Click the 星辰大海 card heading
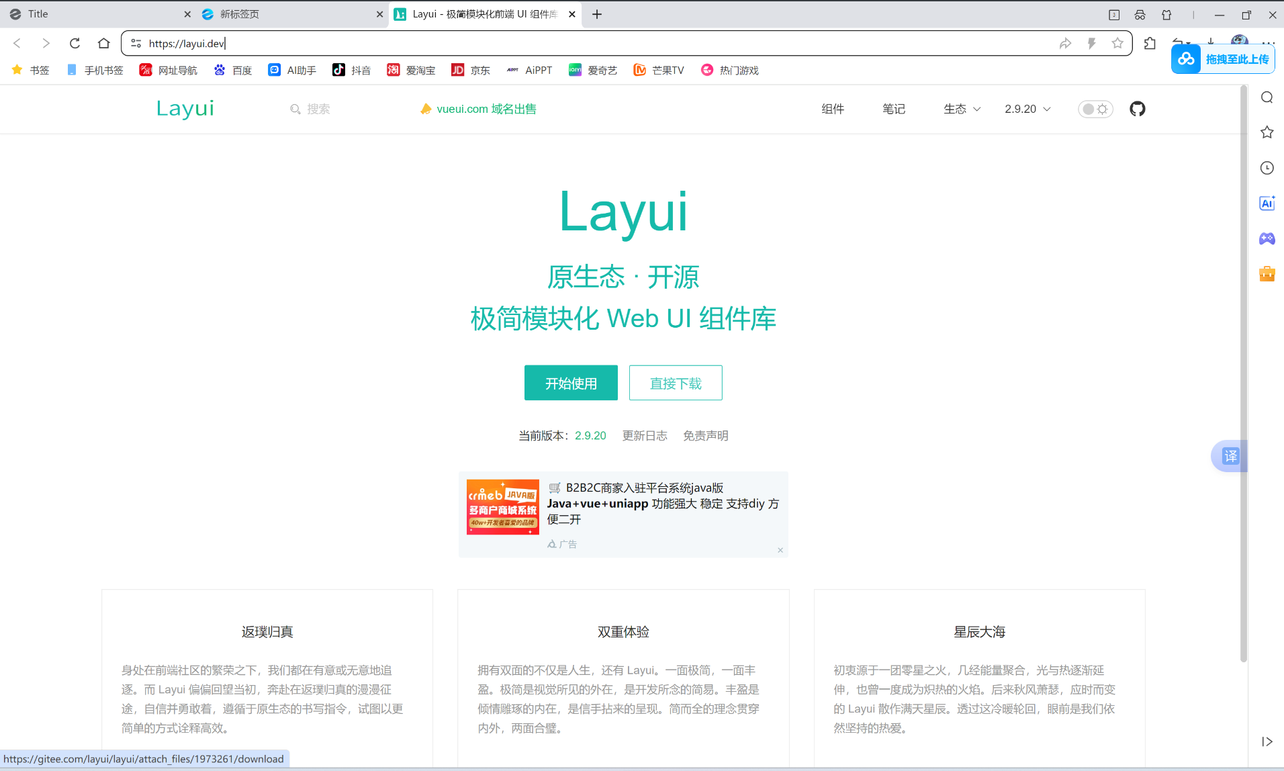Image resolution: width=1284 pixels, height=771 pixels. pos(979,632)
